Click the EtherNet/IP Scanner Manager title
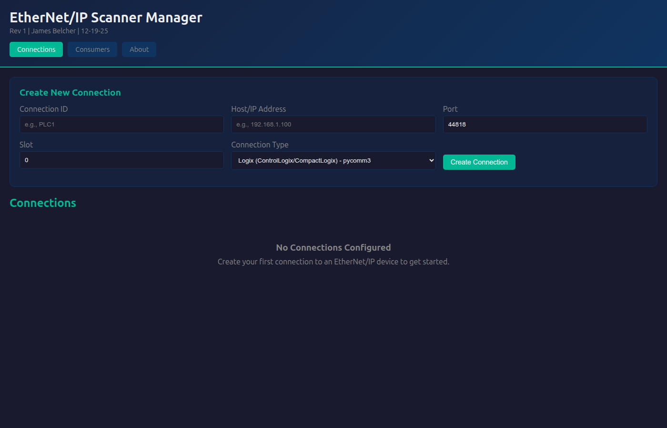The image size is (667, 428). pyautogui.click(x=106, y=18)
